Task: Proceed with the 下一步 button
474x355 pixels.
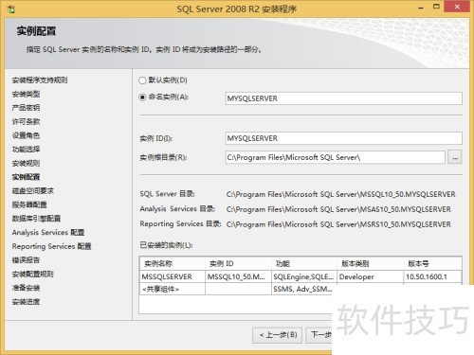Action: tap(319, 335)
